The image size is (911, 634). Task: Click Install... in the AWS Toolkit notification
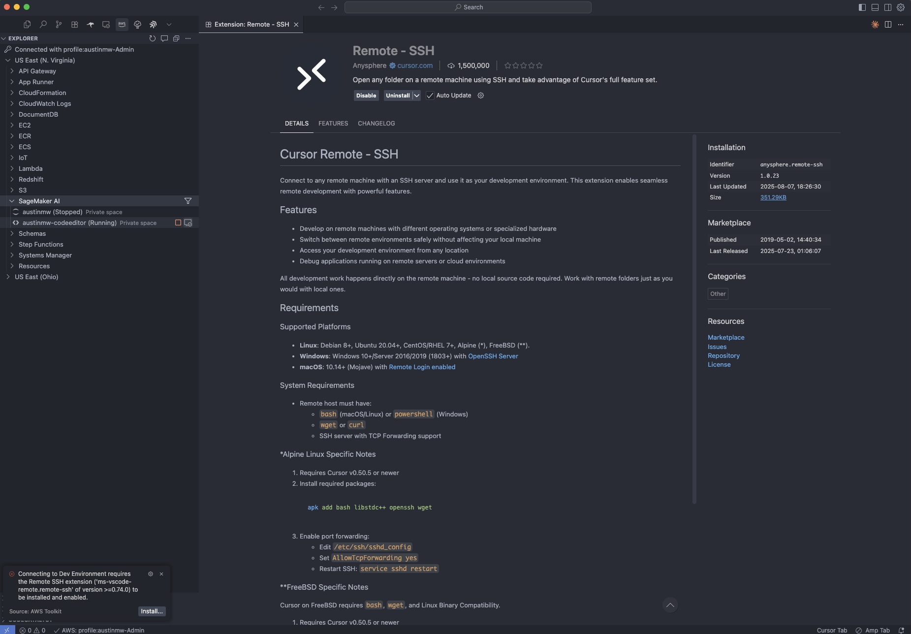point(152,611)
